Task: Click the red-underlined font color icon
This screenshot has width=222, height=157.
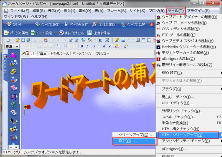Action: click(x=116, y=46)
